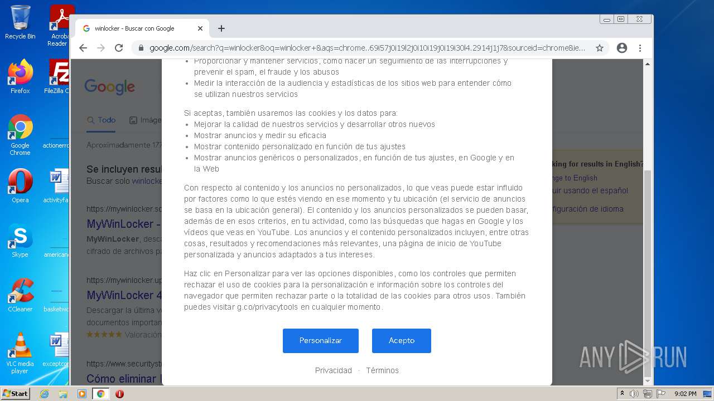Open the Acrobat Reader desktop shortcut
This screenshot has height=401, width=714.
pyautogui.click(x=59, y=26)
